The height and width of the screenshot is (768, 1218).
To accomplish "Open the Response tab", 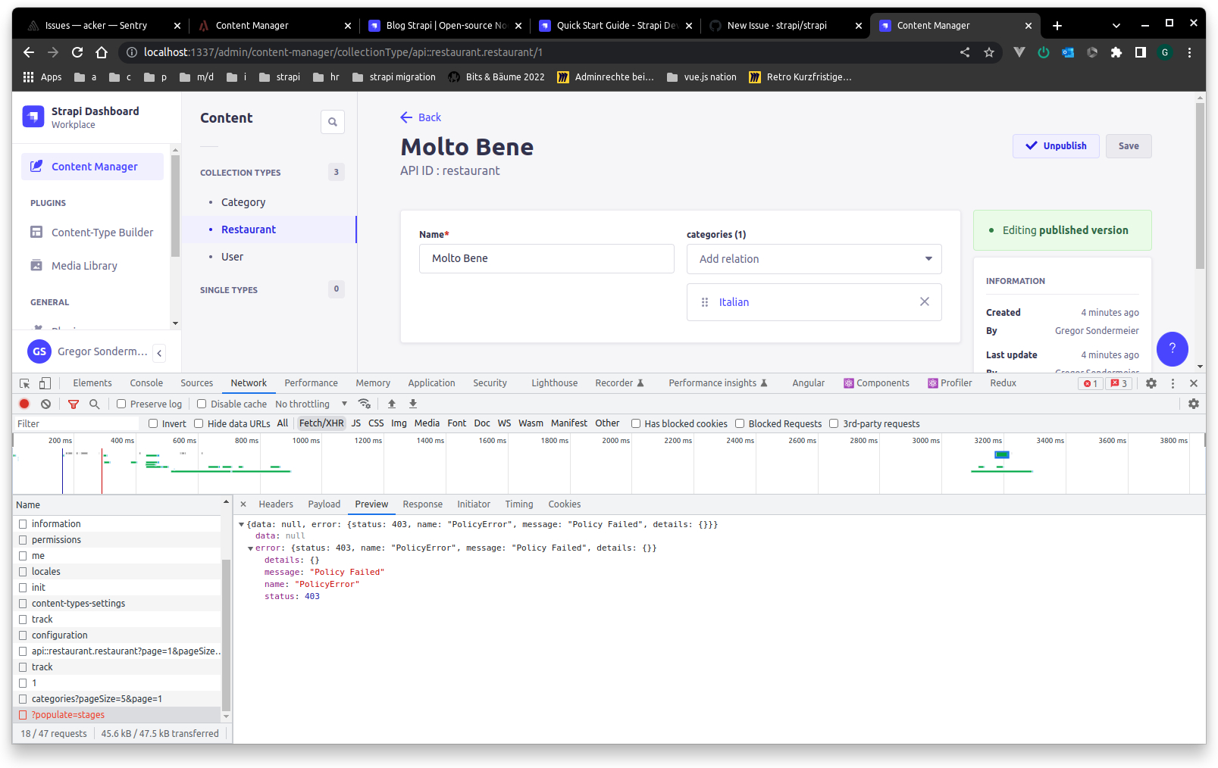I will point(422,504).
